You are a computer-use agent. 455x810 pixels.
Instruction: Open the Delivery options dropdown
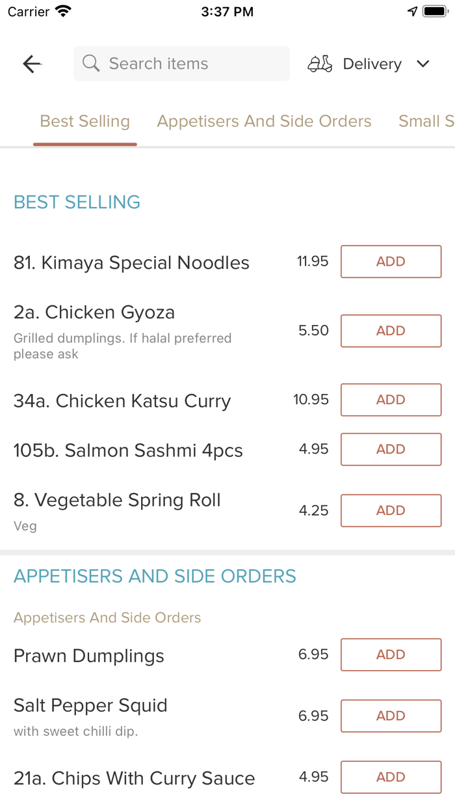(372, 63)
